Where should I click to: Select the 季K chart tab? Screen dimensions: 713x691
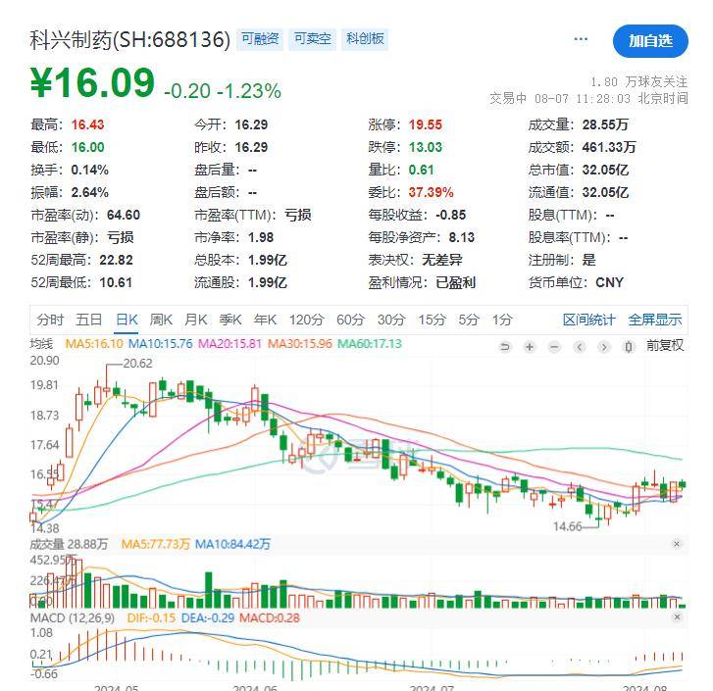click(x=230, y=320)
